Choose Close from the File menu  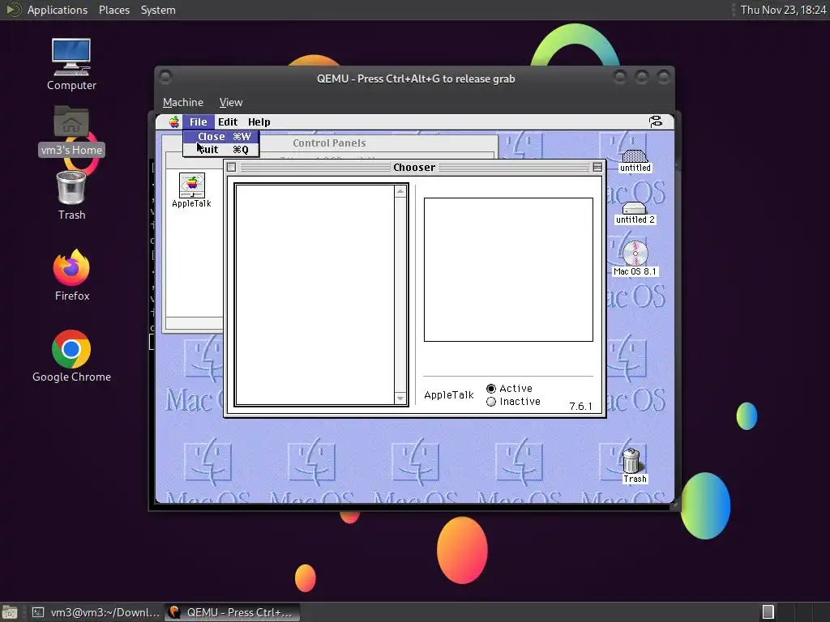[220, 136]
